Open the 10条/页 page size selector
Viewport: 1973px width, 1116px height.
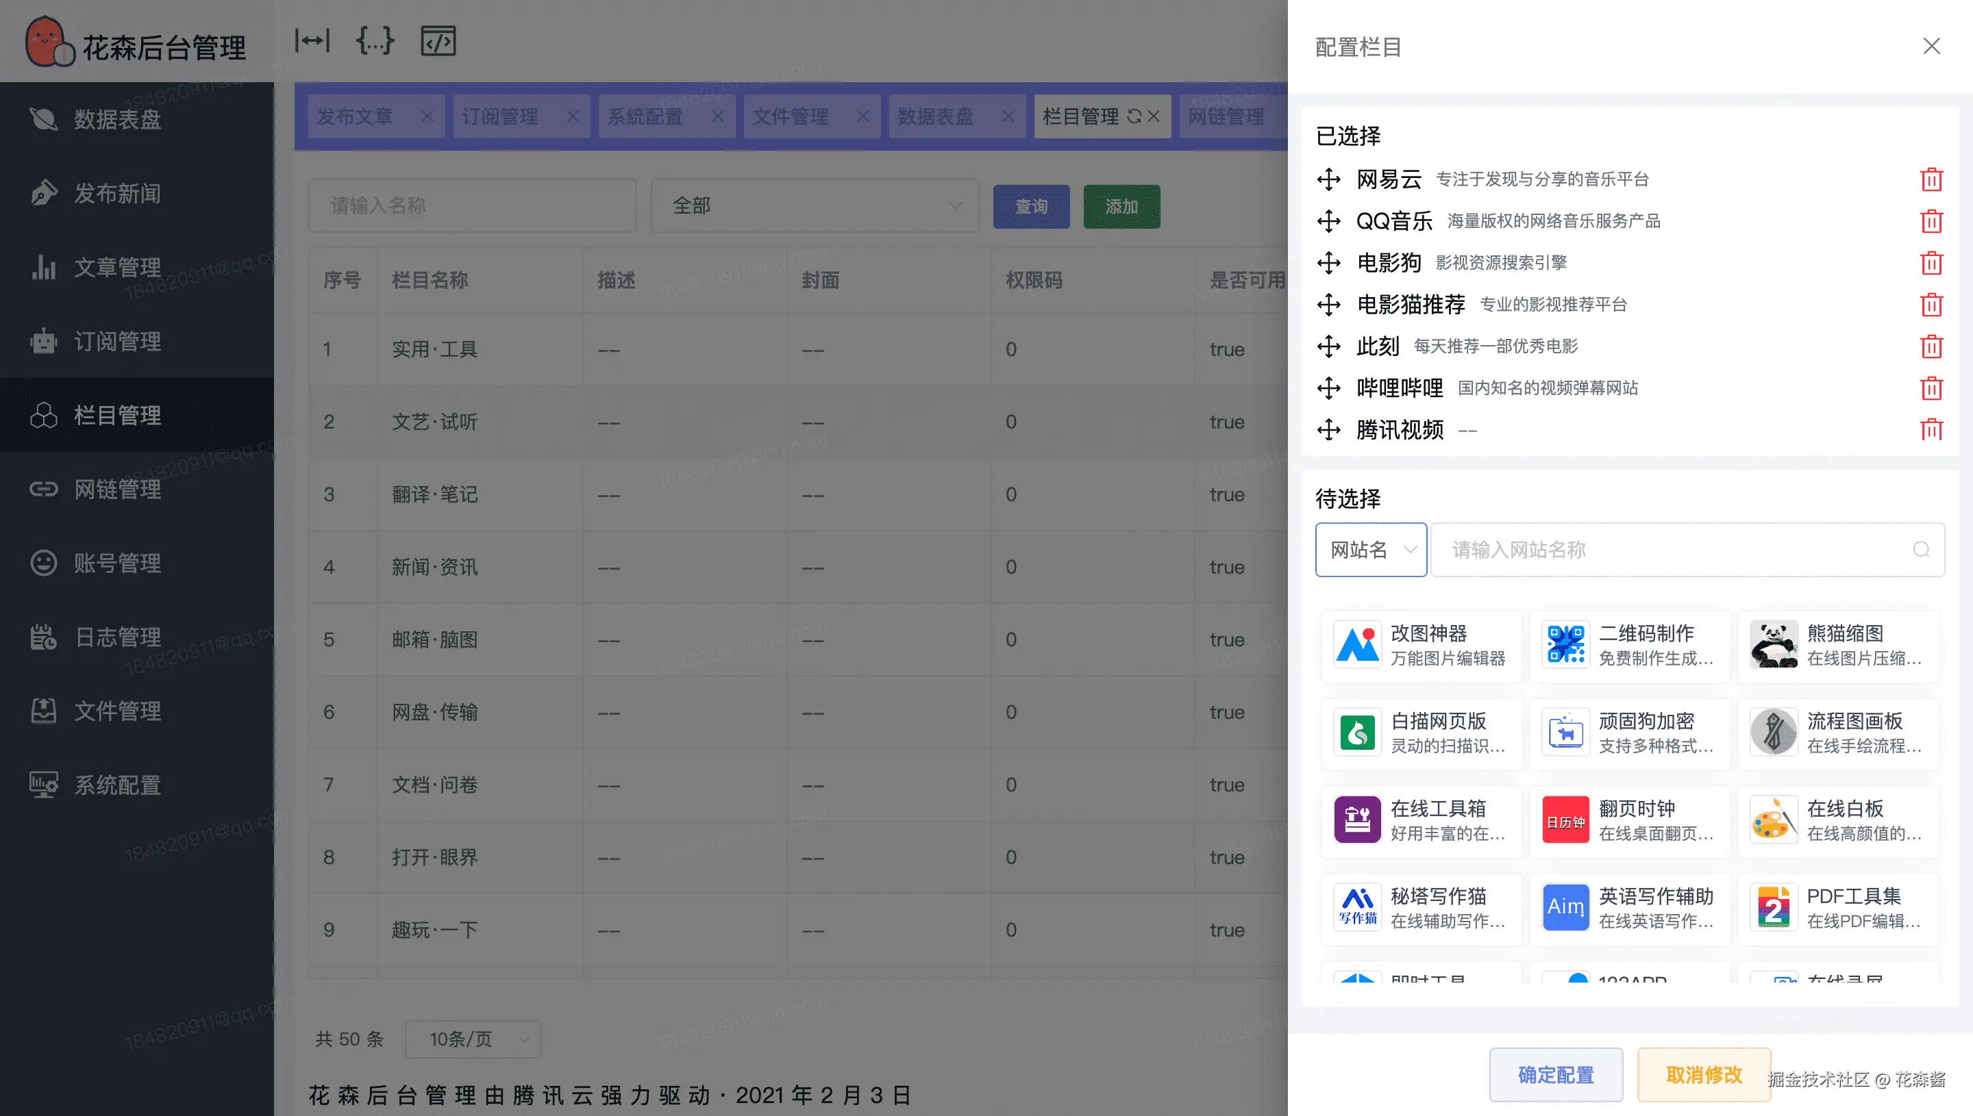point(473,1039)
